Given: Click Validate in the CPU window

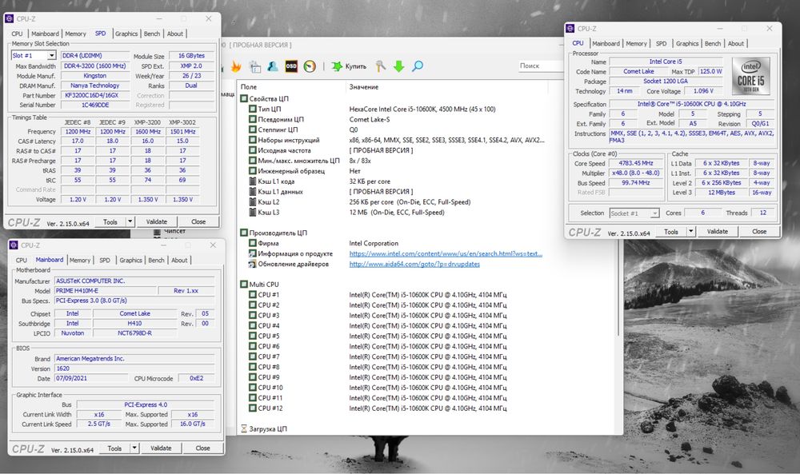Looking at the screenshot, I should click(x=718, y=231).
